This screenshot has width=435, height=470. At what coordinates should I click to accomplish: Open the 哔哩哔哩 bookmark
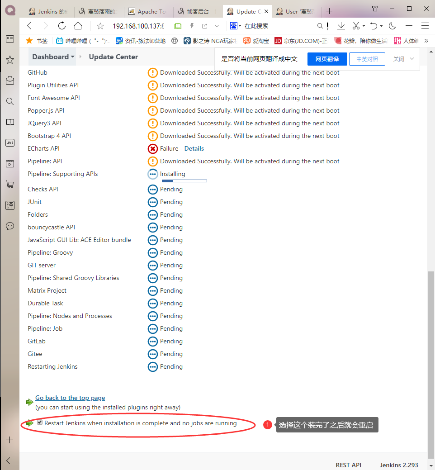pos(83,41)
